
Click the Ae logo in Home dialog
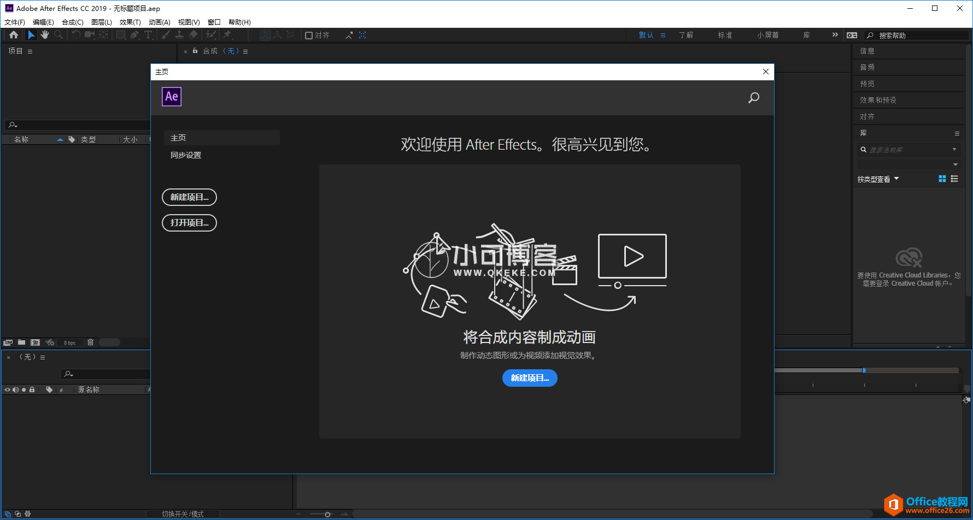(x=172, y=97)
